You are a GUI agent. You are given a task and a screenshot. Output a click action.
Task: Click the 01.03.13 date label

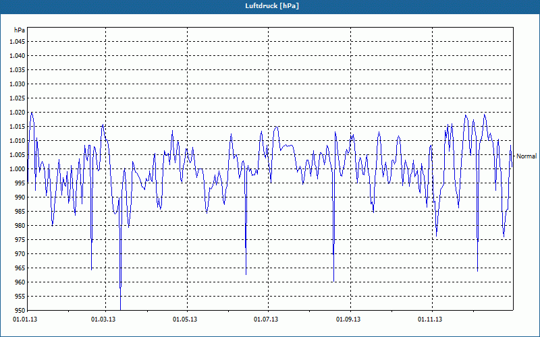(x=103, y=319)
